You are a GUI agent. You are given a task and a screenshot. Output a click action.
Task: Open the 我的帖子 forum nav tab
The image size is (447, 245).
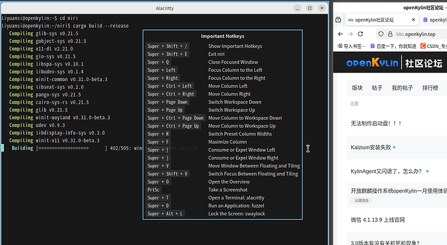coord(402,88)
